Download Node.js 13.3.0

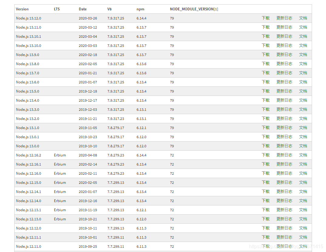pos(266,110)
